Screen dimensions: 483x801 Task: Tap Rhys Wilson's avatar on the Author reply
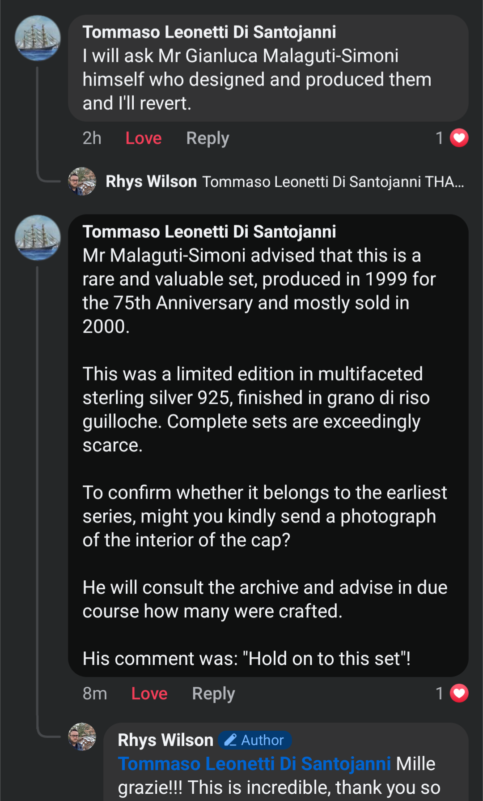point(82,737)
